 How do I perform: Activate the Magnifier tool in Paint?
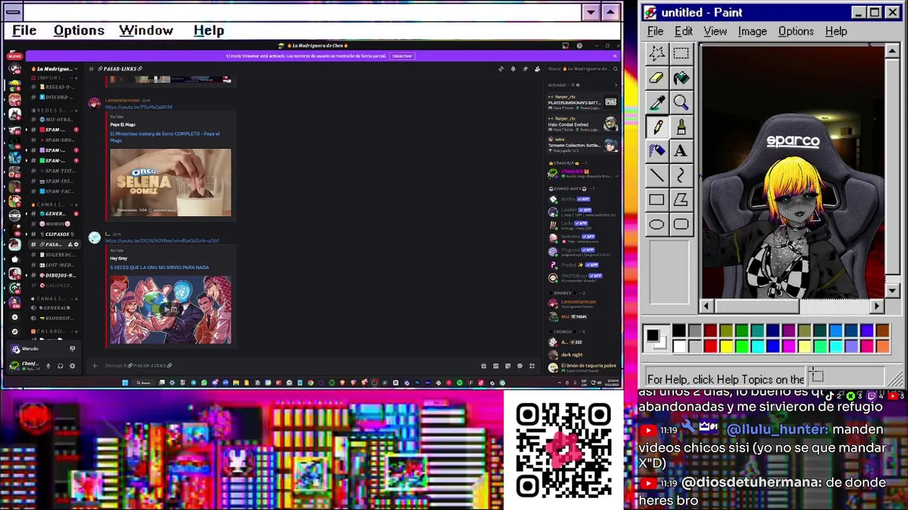click(x=681, y=103)
